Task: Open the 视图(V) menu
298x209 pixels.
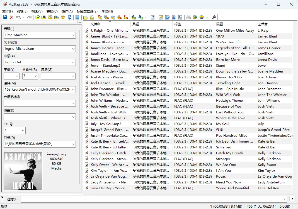Action: (x=37, y=11)
